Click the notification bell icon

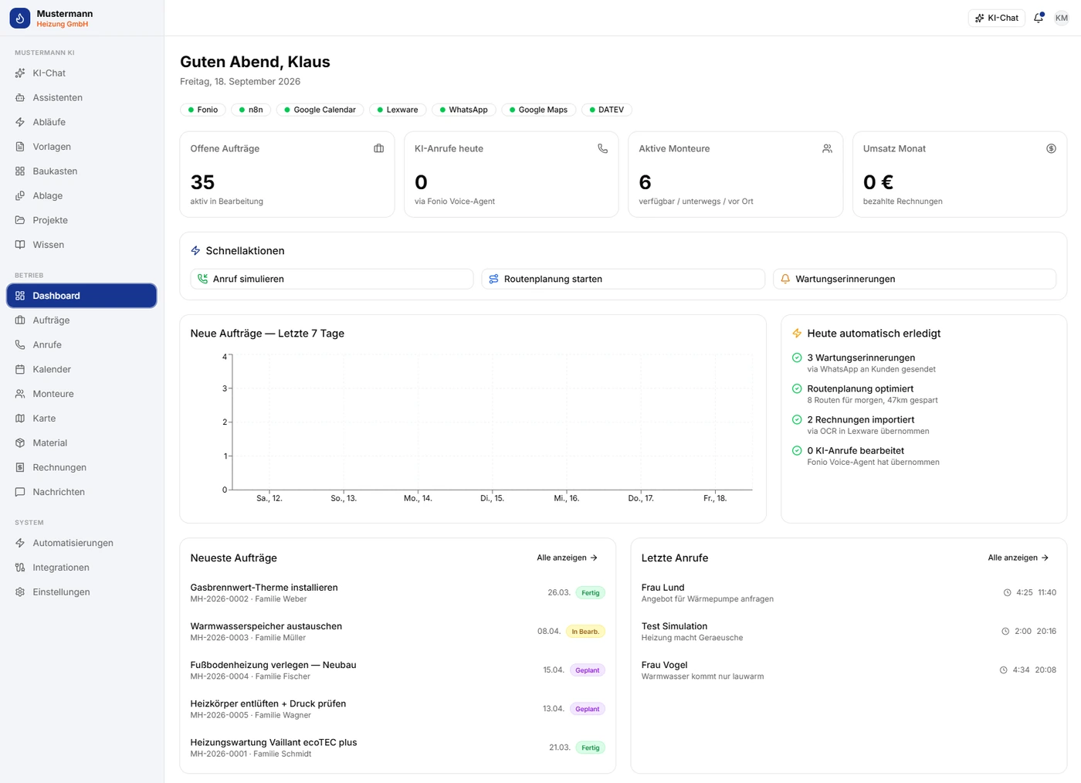tap(1039, 18)
